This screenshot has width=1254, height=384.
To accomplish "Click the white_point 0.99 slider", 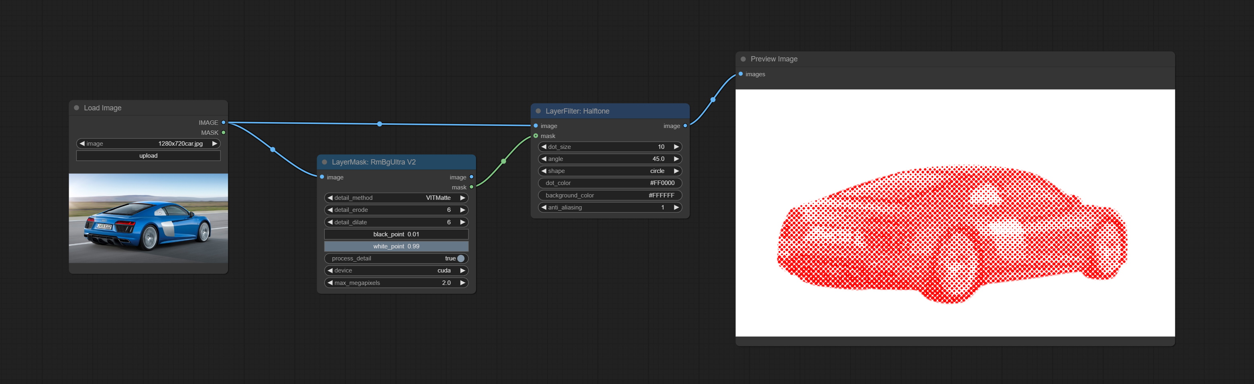I will click(396, 246).
